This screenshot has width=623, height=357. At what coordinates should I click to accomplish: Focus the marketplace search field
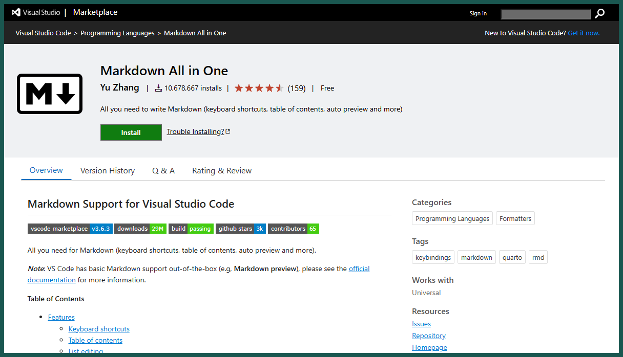546,14
